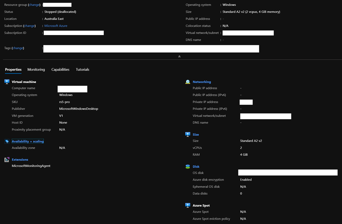The width and height of the screenshot is (342, 224).
Task: Click the Networking section icon
Action: (188, 82)
